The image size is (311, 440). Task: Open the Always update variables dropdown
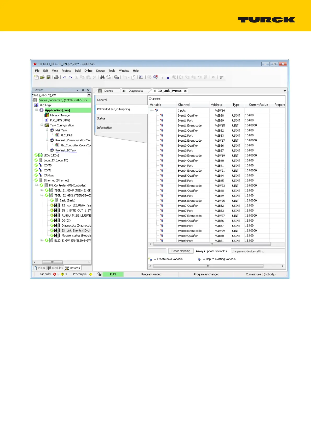pos(258,251)
